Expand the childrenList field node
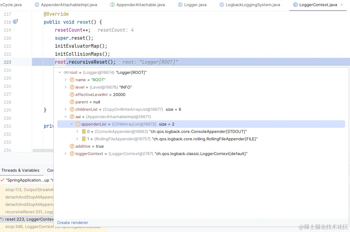The width and height of the screenshot is (350, 232). tap(65, 109)
